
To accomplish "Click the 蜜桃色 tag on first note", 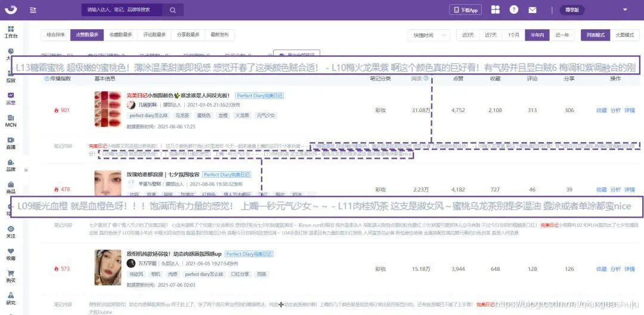I will pos(203,115).
